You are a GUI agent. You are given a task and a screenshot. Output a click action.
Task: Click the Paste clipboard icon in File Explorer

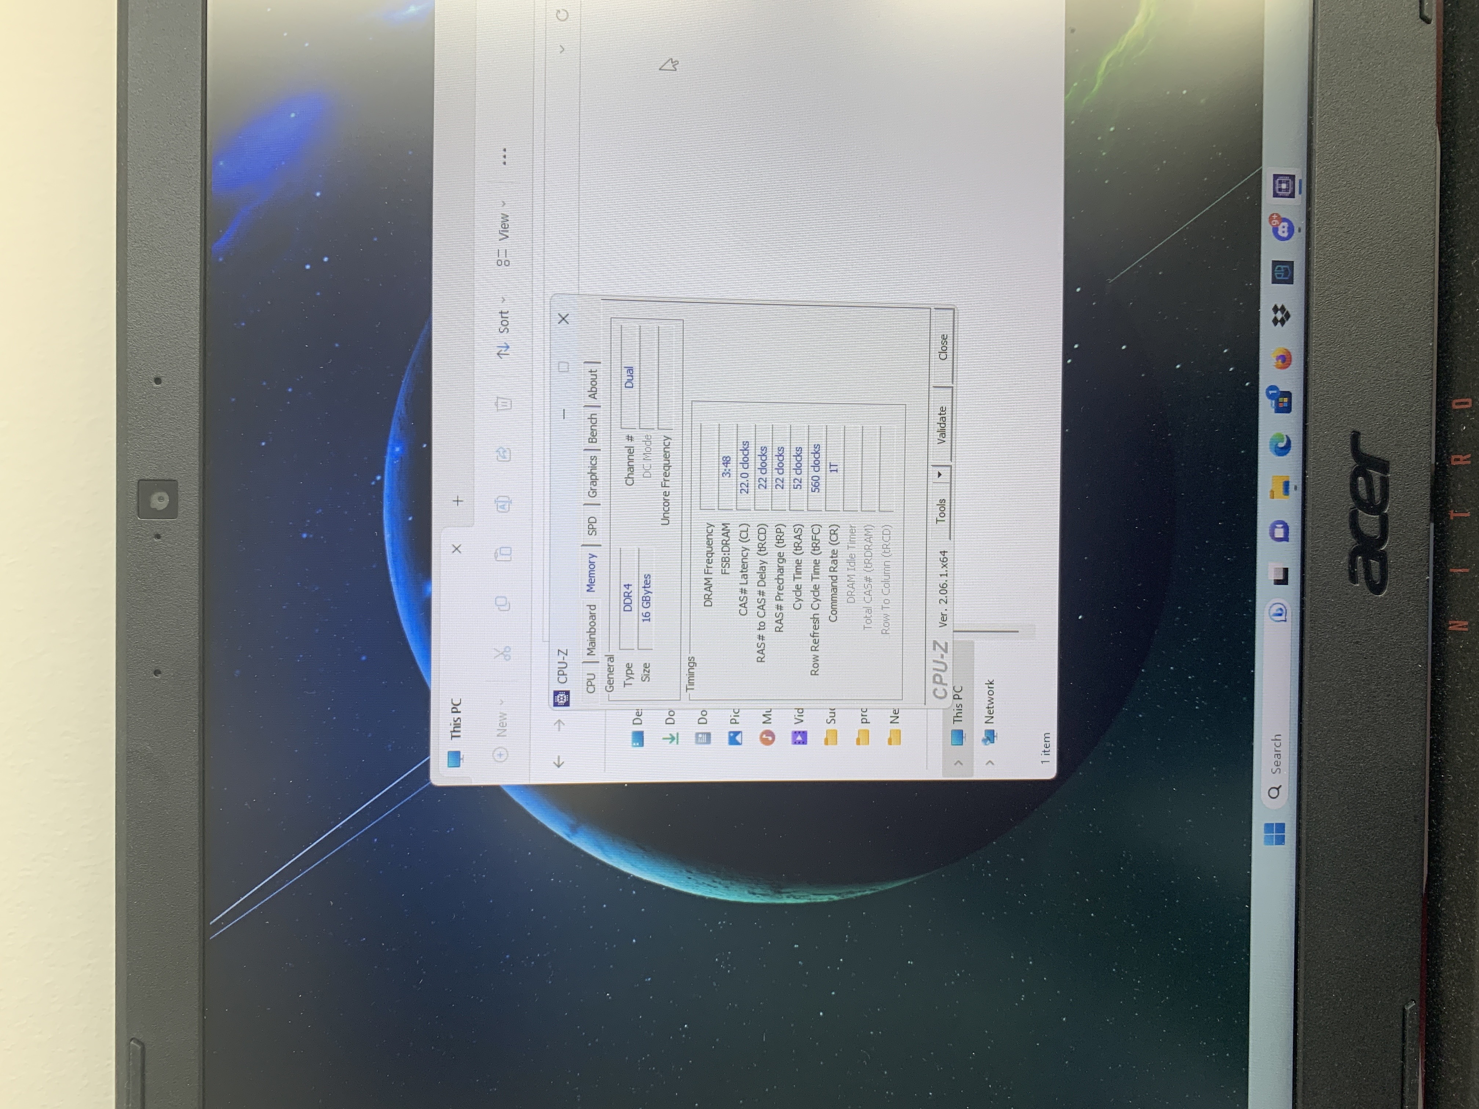pos(503,553)
